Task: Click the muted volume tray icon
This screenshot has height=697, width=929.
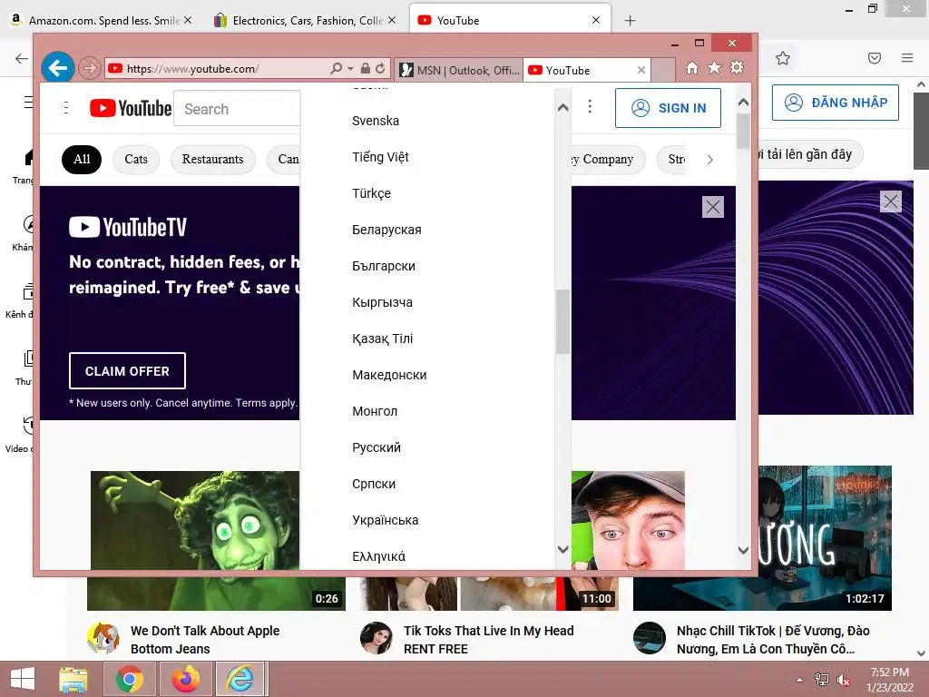Action: [x=843, y=680]
